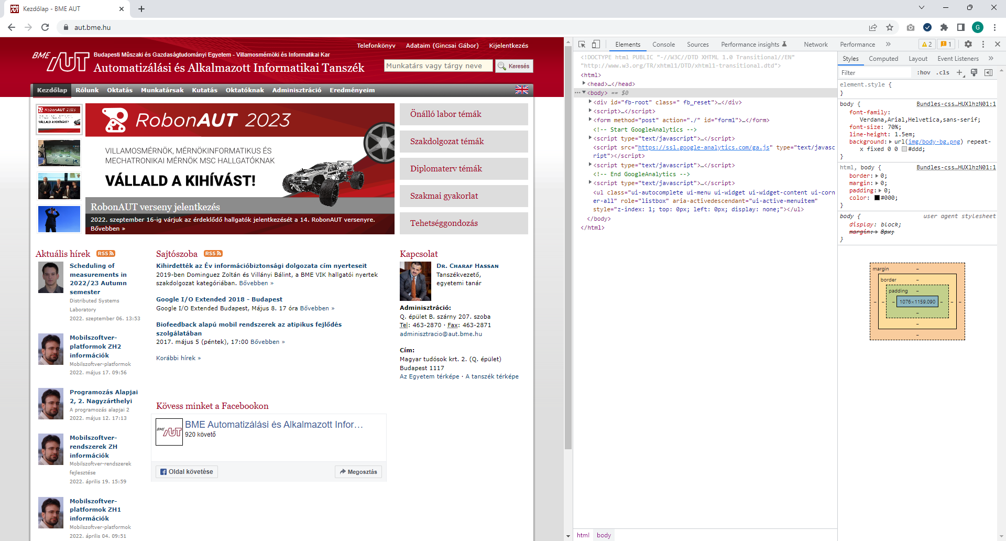Select the Layout tab

pos(918,59)
